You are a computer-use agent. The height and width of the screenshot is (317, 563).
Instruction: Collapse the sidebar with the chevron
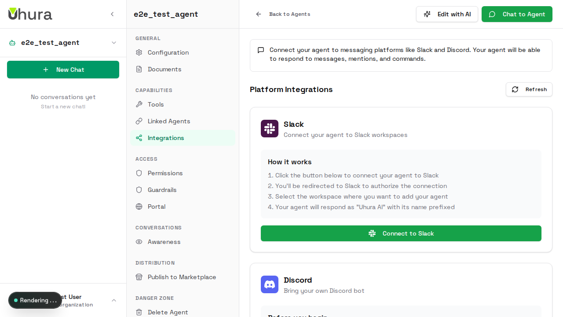112,14
